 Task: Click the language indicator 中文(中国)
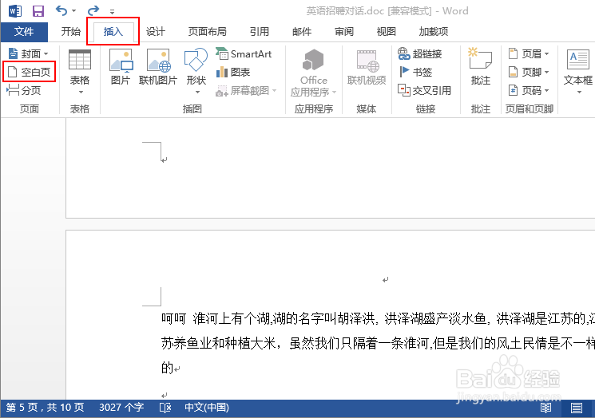tap(207, 408)
